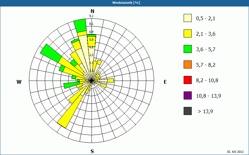Click the yellow east wind bar segment
Screen dimensions: 249x155
coord(110,81)
